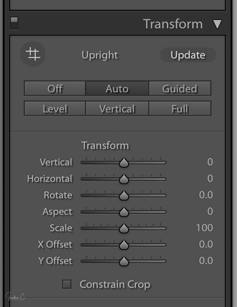Collapse the Transform panel triangle
237x307 pixels.
click(x=217, y=24)
